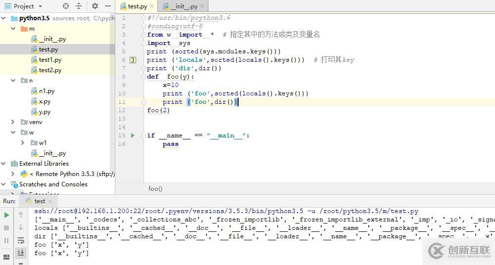Expand the Remote Python 3.5.3 node
Screen dimensions: 495x265
[x=13, y=174]
